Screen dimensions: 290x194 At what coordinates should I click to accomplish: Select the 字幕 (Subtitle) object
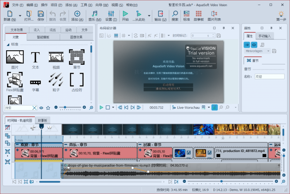(x=35, y=83)
